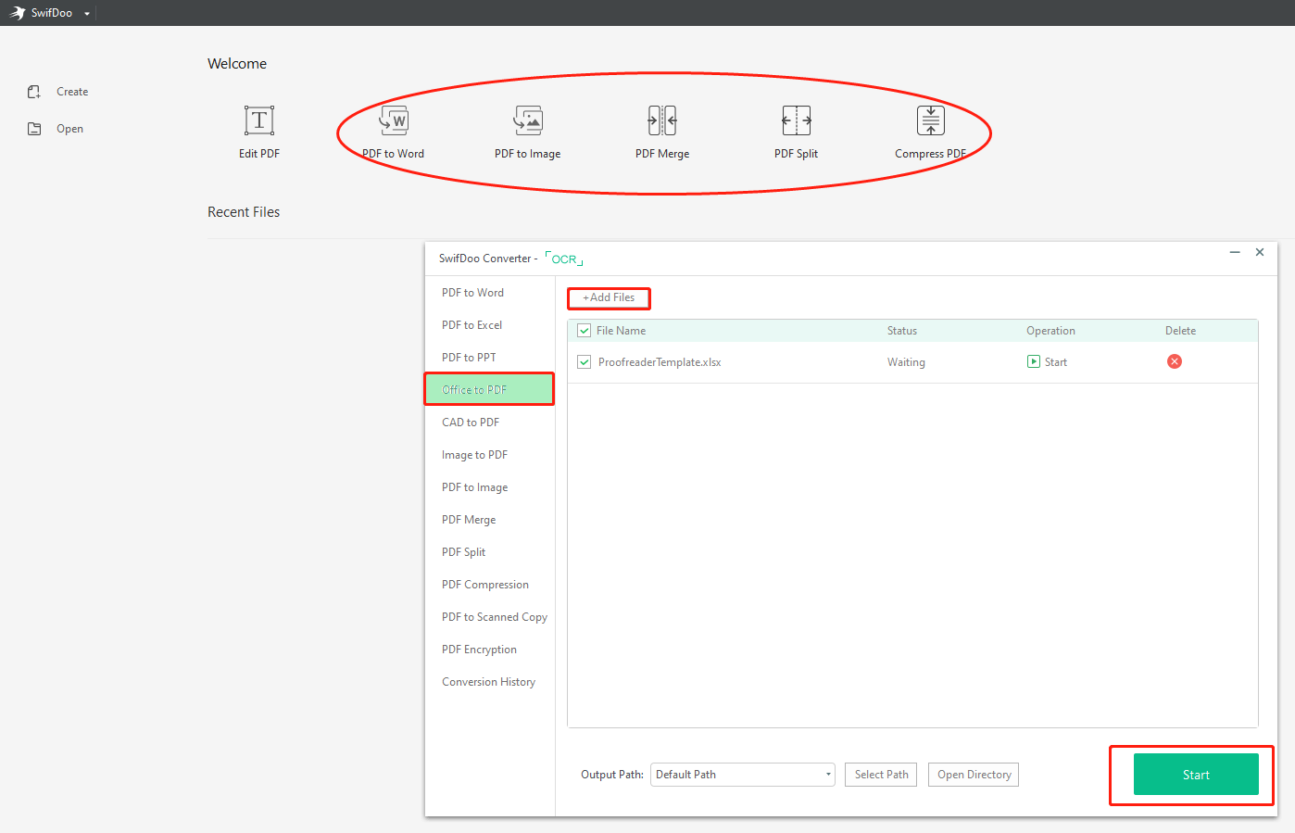Click the Status column header

click(x=902, y=331)
